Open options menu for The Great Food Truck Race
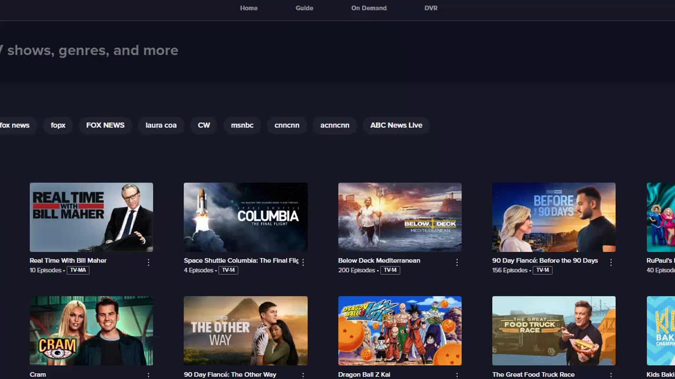 coord(611,375)
